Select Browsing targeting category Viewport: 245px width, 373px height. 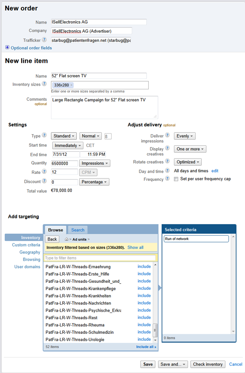pos(31,259)
